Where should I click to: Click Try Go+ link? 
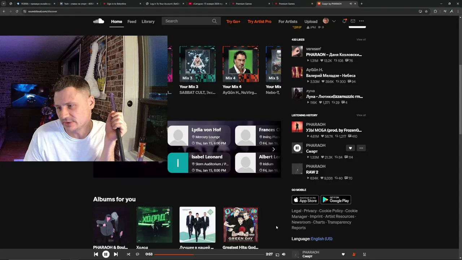tap(233, 21)
